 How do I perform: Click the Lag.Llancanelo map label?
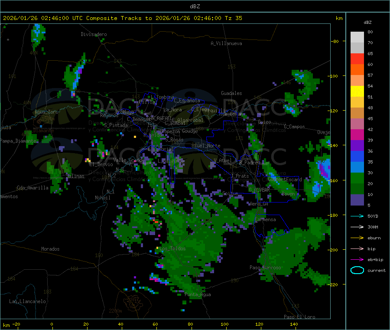[27, 301]
